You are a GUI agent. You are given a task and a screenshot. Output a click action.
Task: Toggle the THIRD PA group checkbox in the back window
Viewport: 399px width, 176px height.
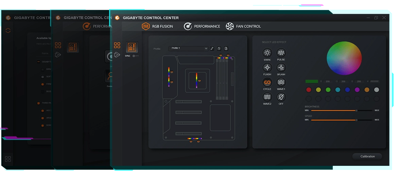coord(38,103)
